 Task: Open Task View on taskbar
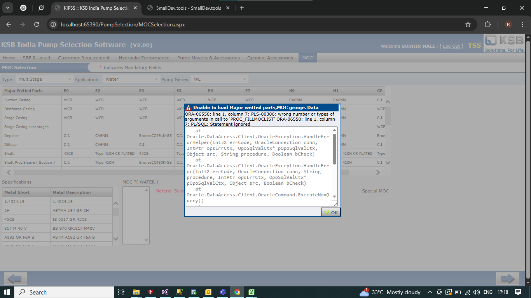tap(121, 292)
